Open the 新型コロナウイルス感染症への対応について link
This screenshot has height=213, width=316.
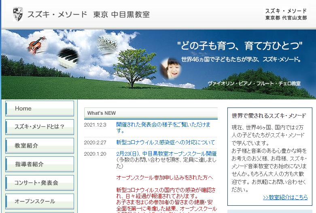click(165, 142)
